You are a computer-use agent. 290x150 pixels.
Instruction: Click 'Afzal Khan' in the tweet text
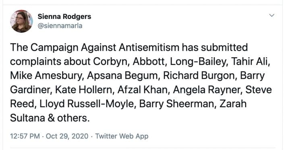[x=141, y=90]
